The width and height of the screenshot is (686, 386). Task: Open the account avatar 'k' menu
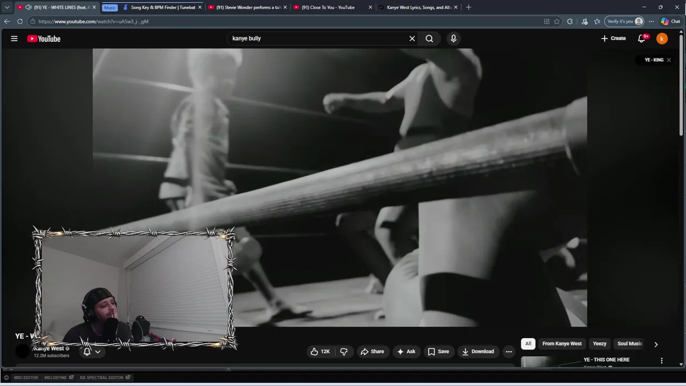click(x=662, y=39)
